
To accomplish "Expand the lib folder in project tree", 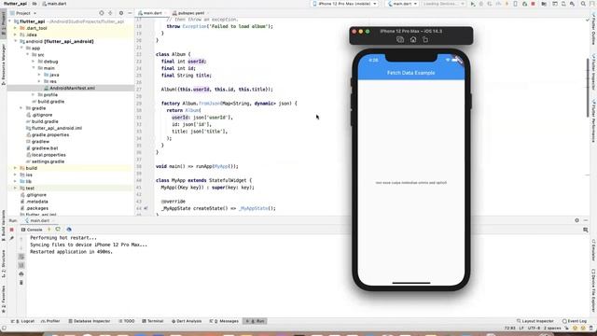I will point(15,181).
